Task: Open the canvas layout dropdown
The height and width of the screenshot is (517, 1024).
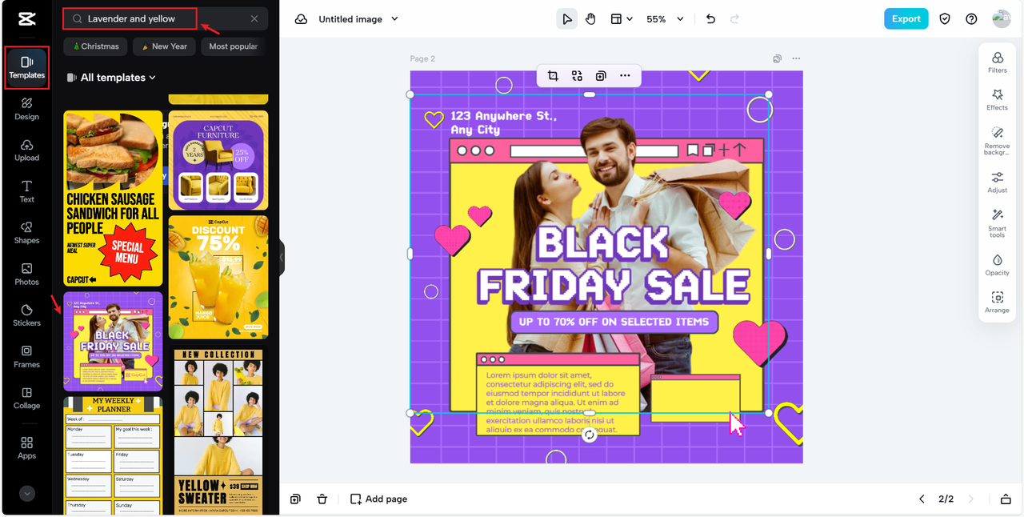Action: (622, 19)
